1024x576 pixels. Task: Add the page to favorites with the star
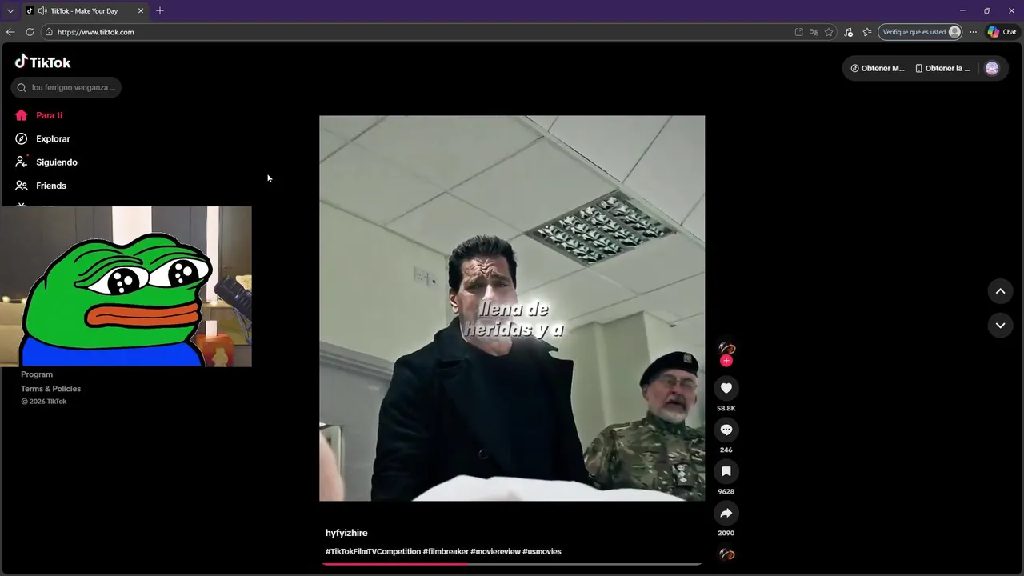tap(829, 32)
